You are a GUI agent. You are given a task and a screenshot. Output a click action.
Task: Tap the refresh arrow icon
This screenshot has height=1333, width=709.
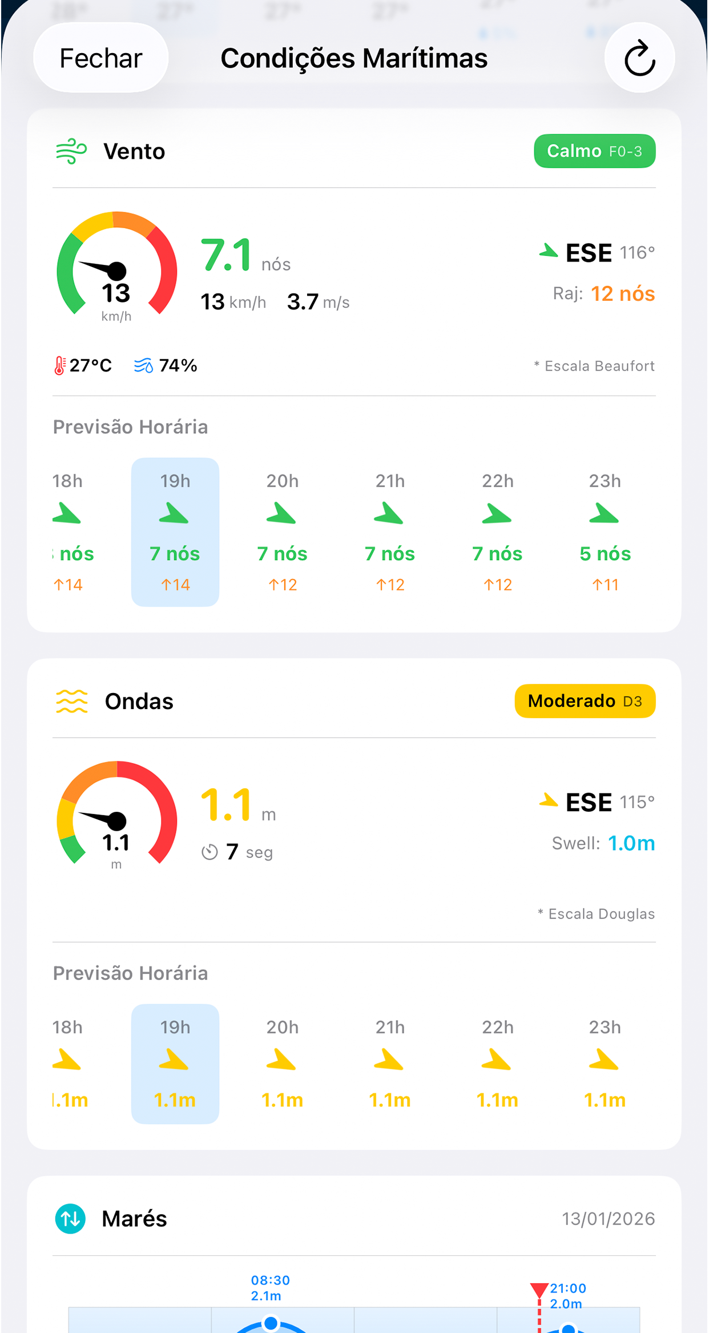(x=639, y=58)
